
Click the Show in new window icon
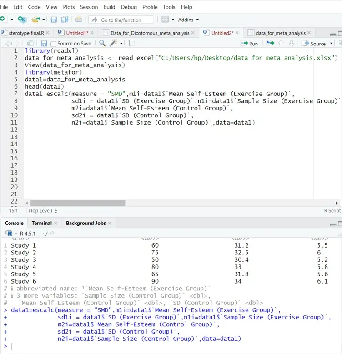point(30,43)
